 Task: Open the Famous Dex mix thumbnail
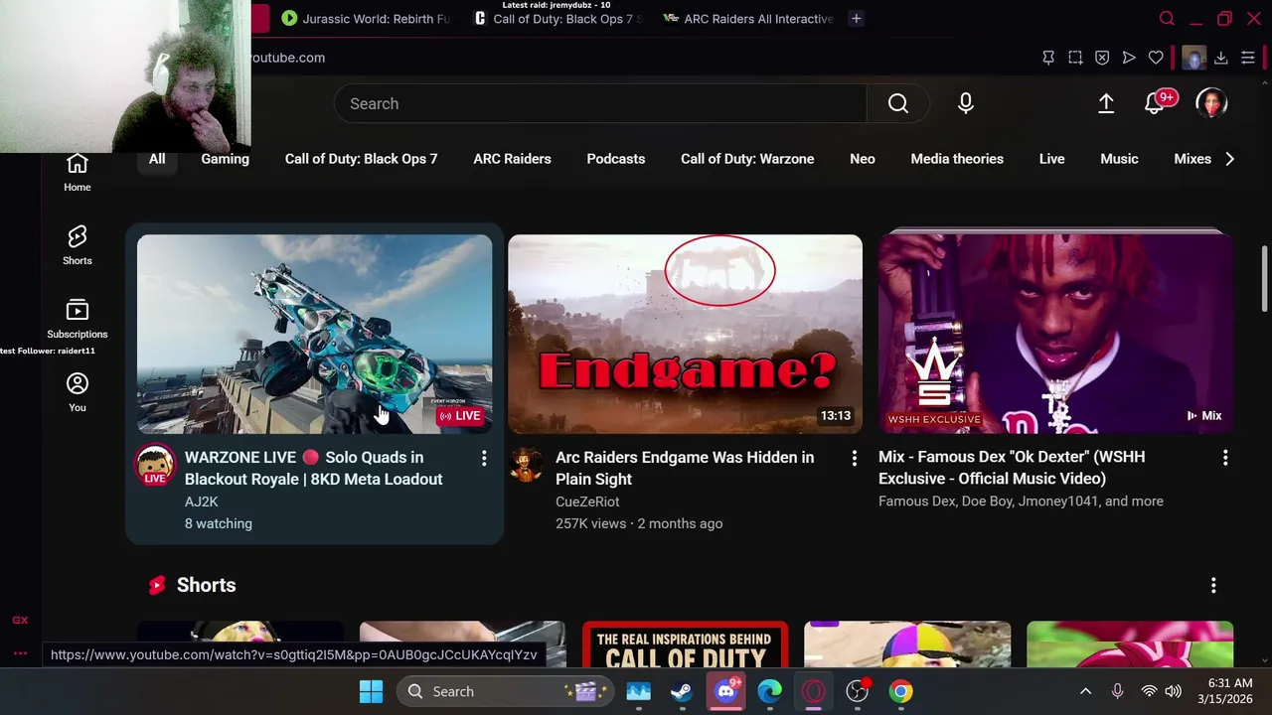pos(1055,334)
